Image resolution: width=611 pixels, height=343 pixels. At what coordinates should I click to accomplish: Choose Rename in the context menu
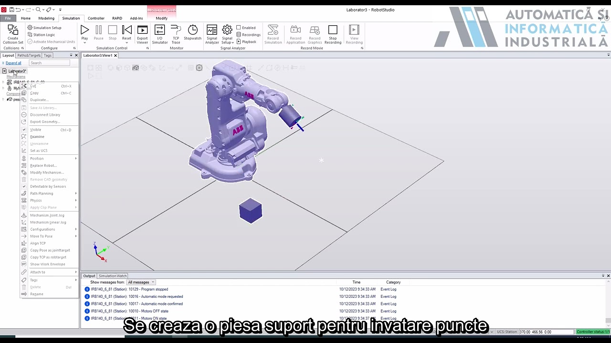pyautogui.click(x=37, y=294)
